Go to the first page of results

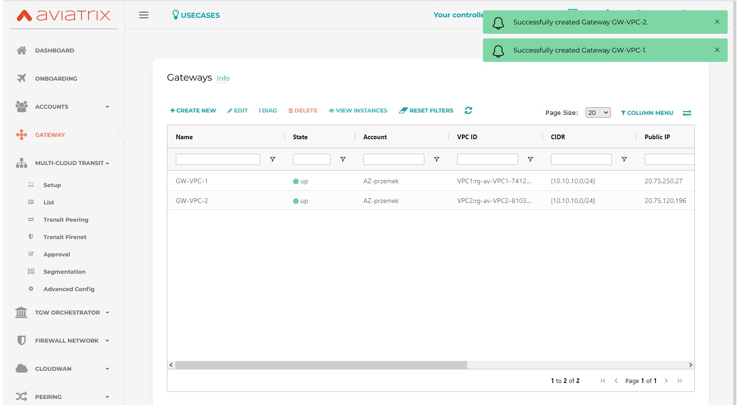tap(603, 381)
